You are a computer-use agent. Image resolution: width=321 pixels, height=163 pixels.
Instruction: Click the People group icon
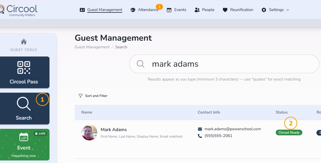pyautogui.click(x=197, y=10)
